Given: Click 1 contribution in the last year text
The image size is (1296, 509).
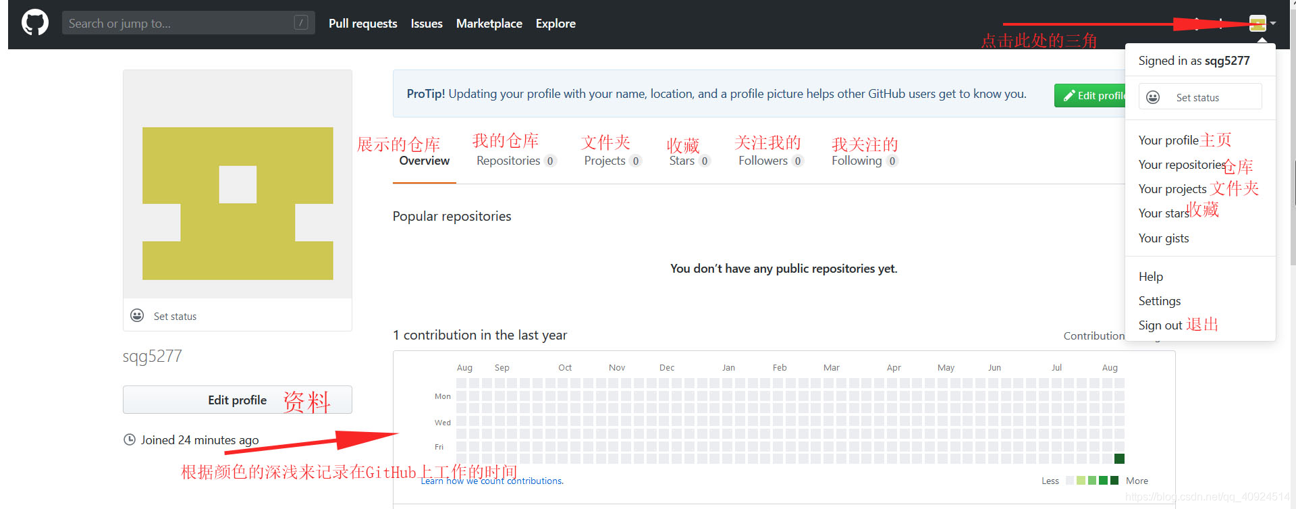Looking at the screenshot, I should tap(480, 335).
